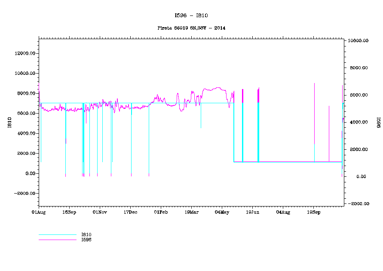Click the 12000.00 left axis value
This screenshot has width=383, height=271.
click(25, 53)
